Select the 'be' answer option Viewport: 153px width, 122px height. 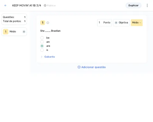coord(42,38)
